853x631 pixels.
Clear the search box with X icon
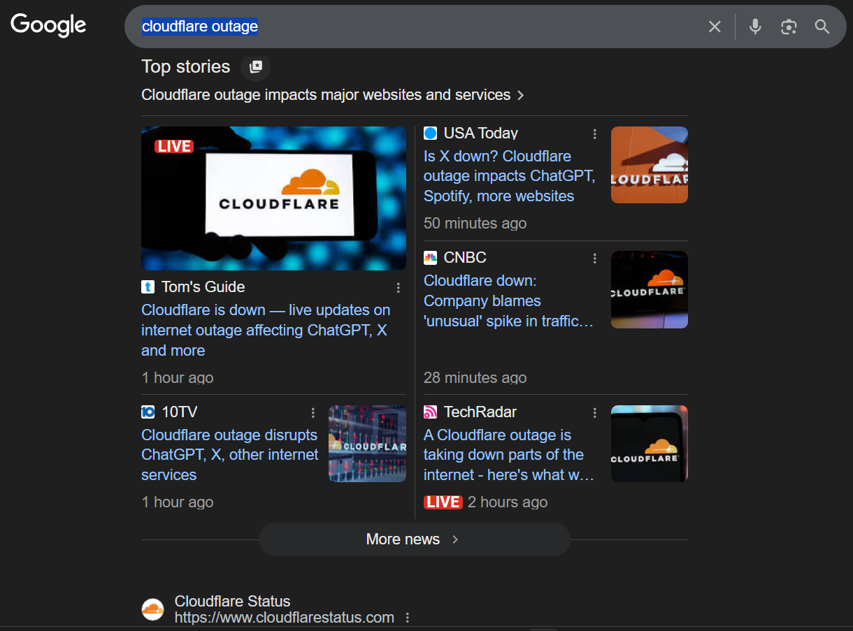(x=715, y=27)
